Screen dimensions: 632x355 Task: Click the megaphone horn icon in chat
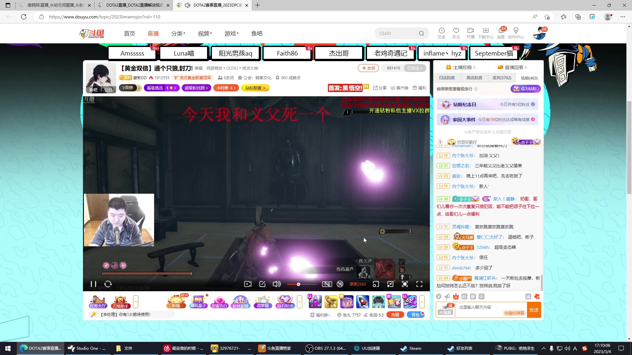point(447,296)
